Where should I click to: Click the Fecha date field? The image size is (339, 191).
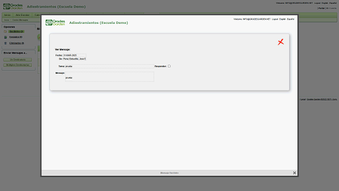[75, 55]
